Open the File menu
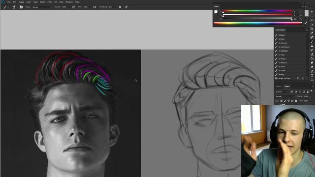Viewport: 315px width, 177px height. tap(9, 2)
